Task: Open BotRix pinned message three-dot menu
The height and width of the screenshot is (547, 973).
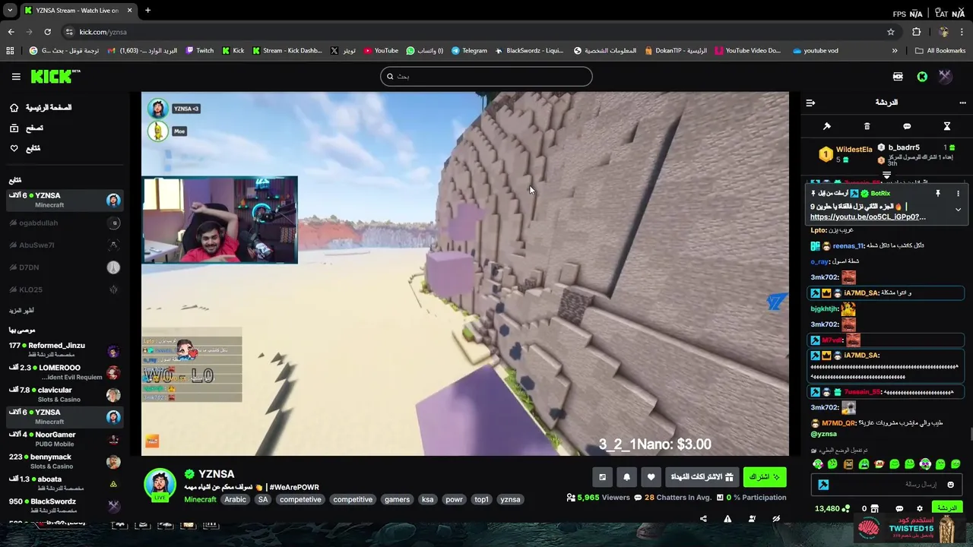Action: tap(958, 194)
